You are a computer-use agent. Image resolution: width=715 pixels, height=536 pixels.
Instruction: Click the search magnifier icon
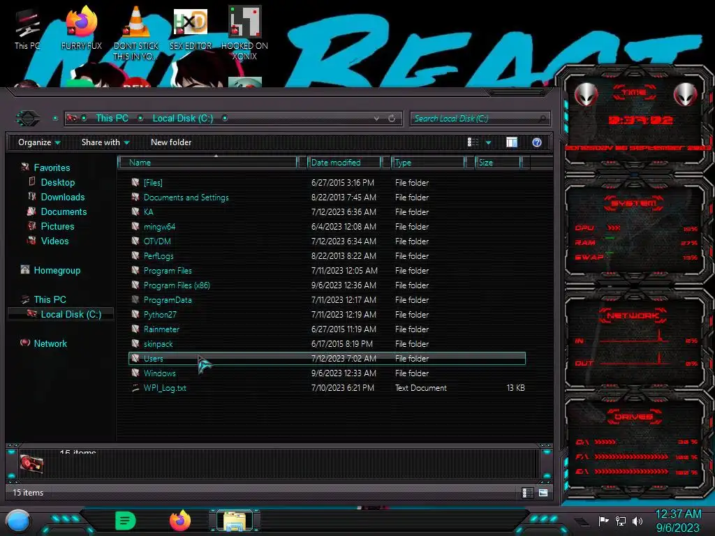click(x=542, y=119)
